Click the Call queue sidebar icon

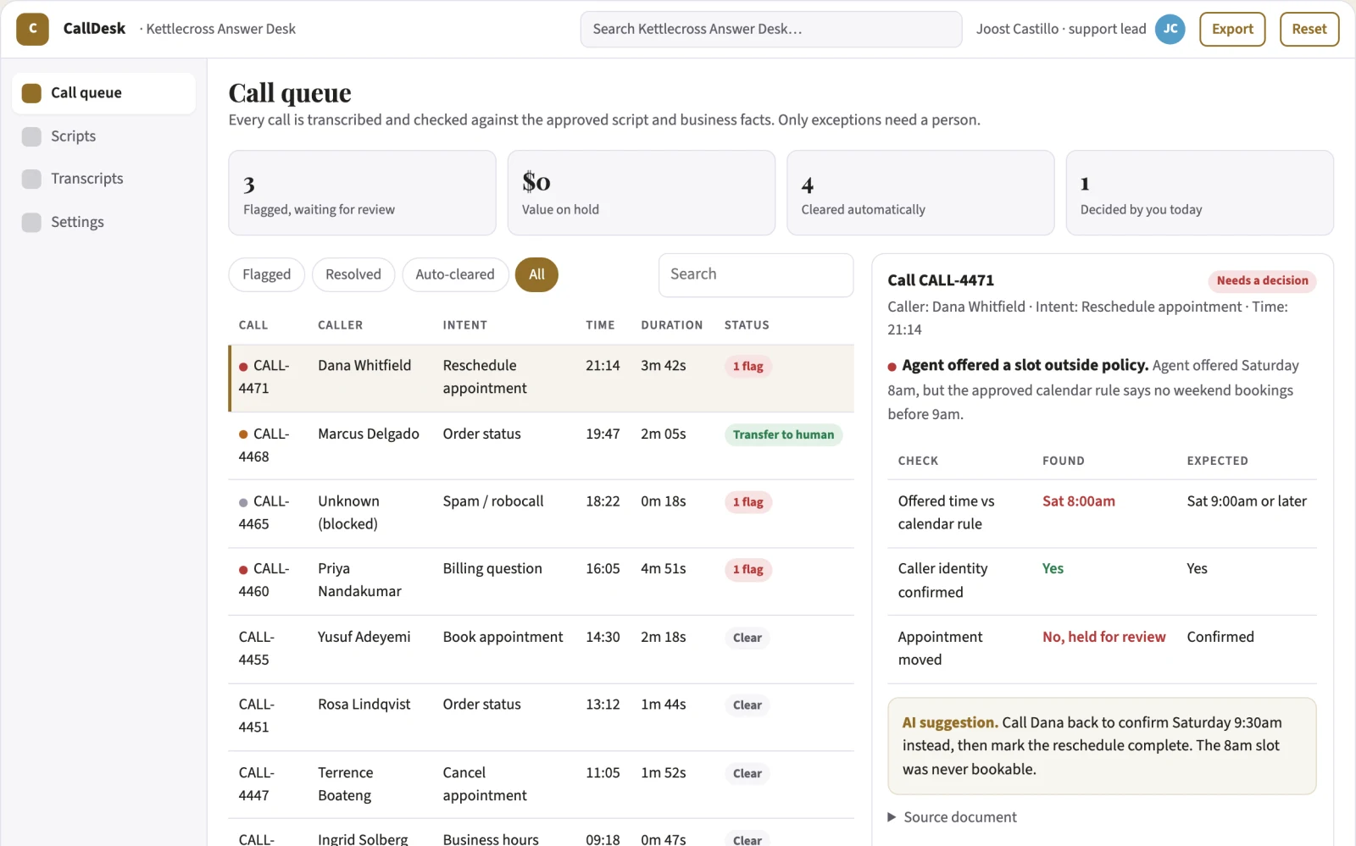tap(31, 93)
